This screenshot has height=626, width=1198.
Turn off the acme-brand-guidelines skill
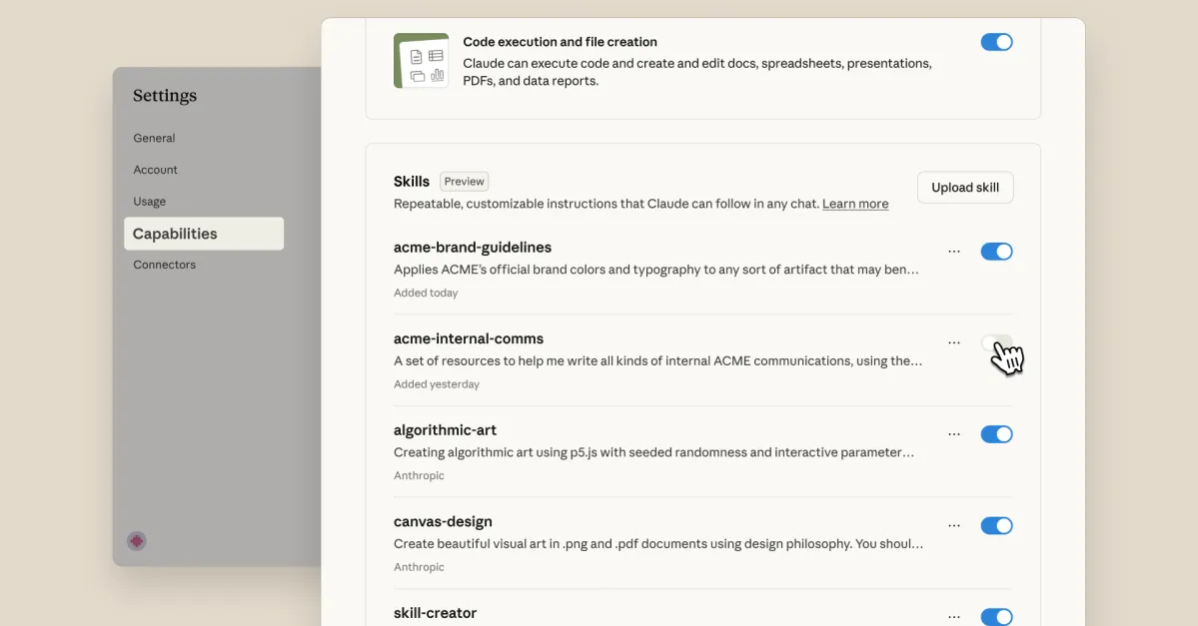click(x=996, y=251)
